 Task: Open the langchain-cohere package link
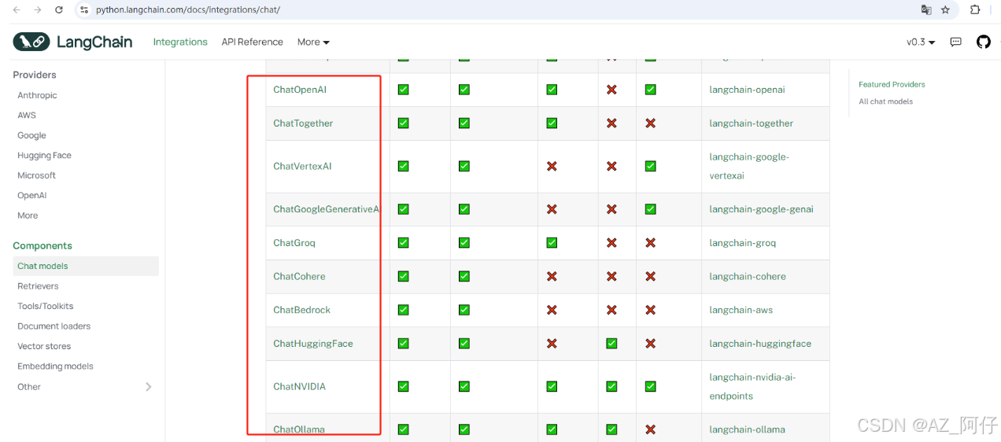[748, 277]
